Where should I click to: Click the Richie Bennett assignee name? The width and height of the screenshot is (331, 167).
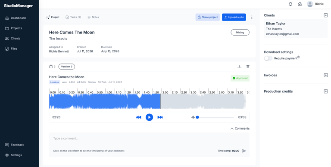pos(59,52)
